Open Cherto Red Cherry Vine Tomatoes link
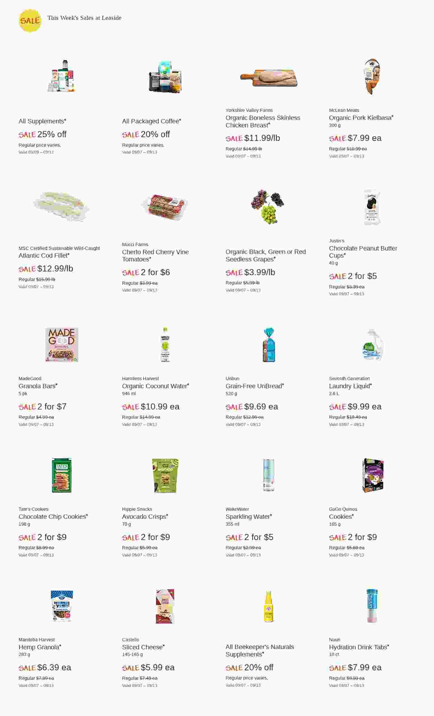This screenshot has height=716, width=434. pos(155,255)
